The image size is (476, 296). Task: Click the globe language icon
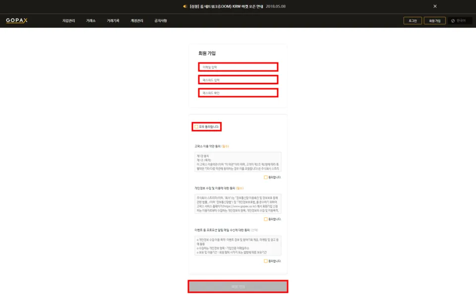pos(453,21)
